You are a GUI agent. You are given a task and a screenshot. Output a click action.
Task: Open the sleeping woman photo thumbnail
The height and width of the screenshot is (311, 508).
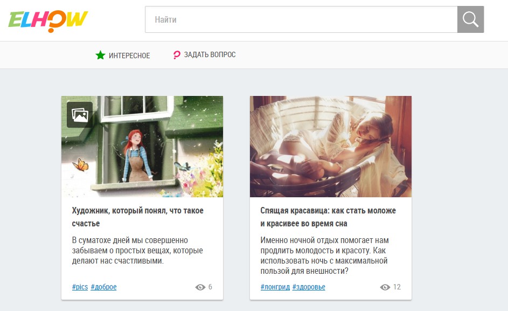pyautogui.click(x=331, y=147)
